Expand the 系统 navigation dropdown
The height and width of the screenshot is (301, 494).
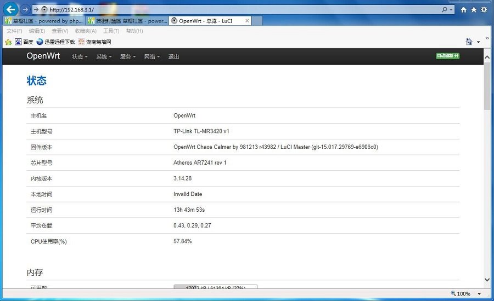click(104, 56)
